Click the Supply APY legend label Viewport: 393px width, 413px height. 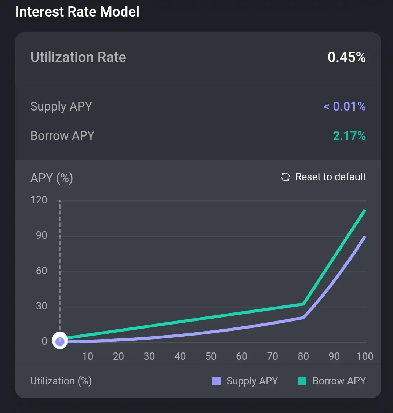(252, 381)
